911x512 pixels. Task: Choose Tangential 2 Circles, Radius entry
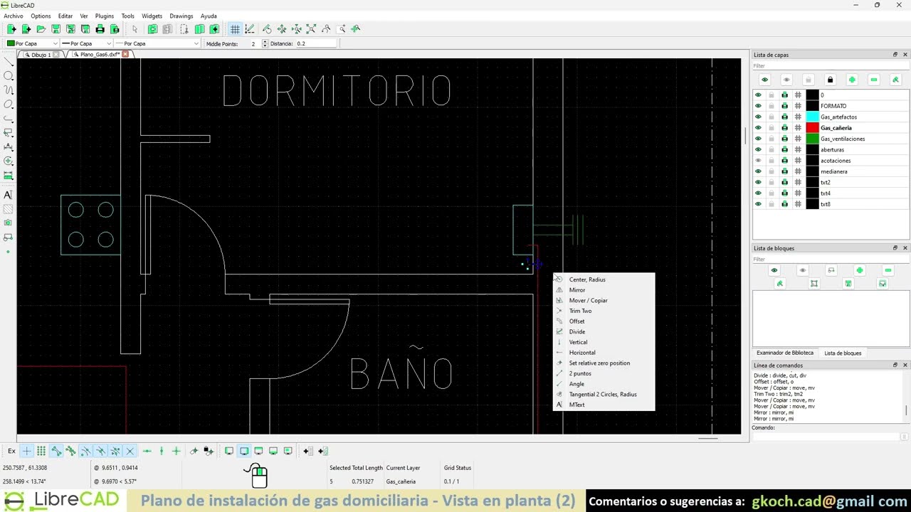[x=603, y=394]
